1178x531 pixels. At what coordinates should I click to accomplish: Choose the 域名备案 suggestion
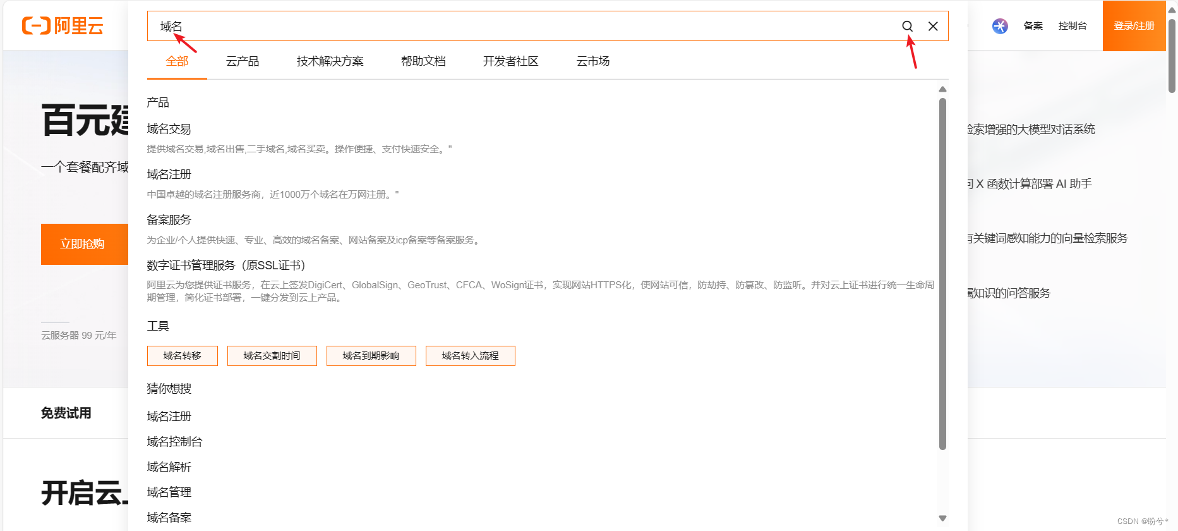tap(169, 518)
